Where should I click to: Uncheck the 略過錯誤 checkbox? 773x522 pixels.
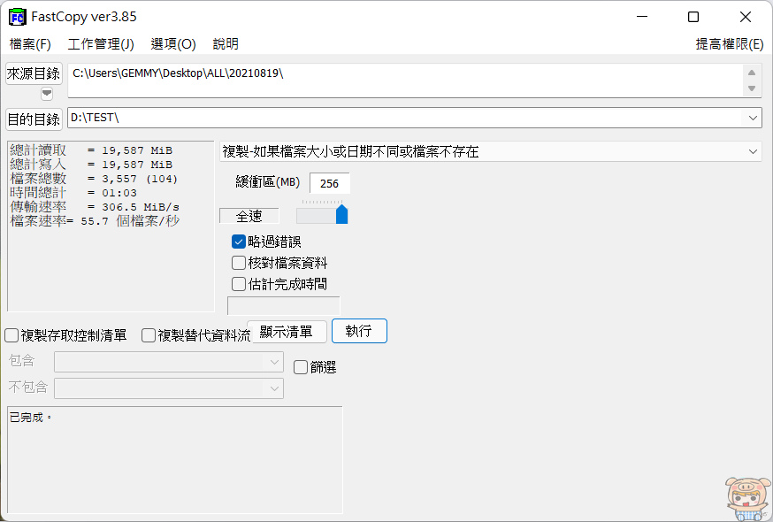coord(239,242)
